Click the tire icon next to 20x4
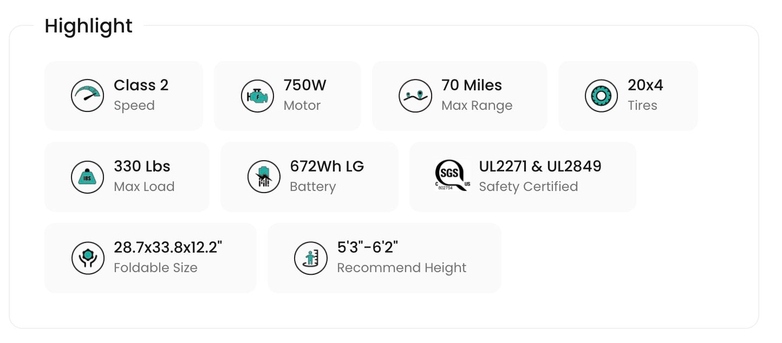 pos(601,96)
